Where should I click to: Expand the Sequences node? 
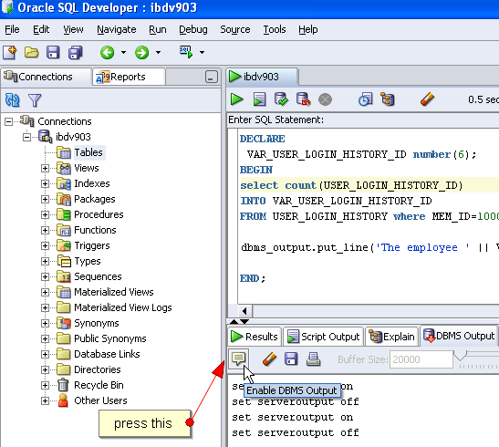pyautogui.click(x=45, y=277)
